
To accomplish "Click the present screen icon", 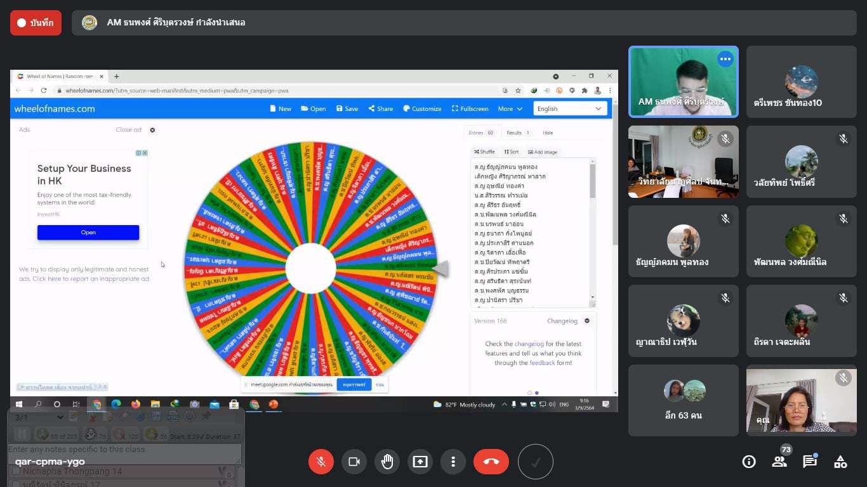I will coord(420,462).
